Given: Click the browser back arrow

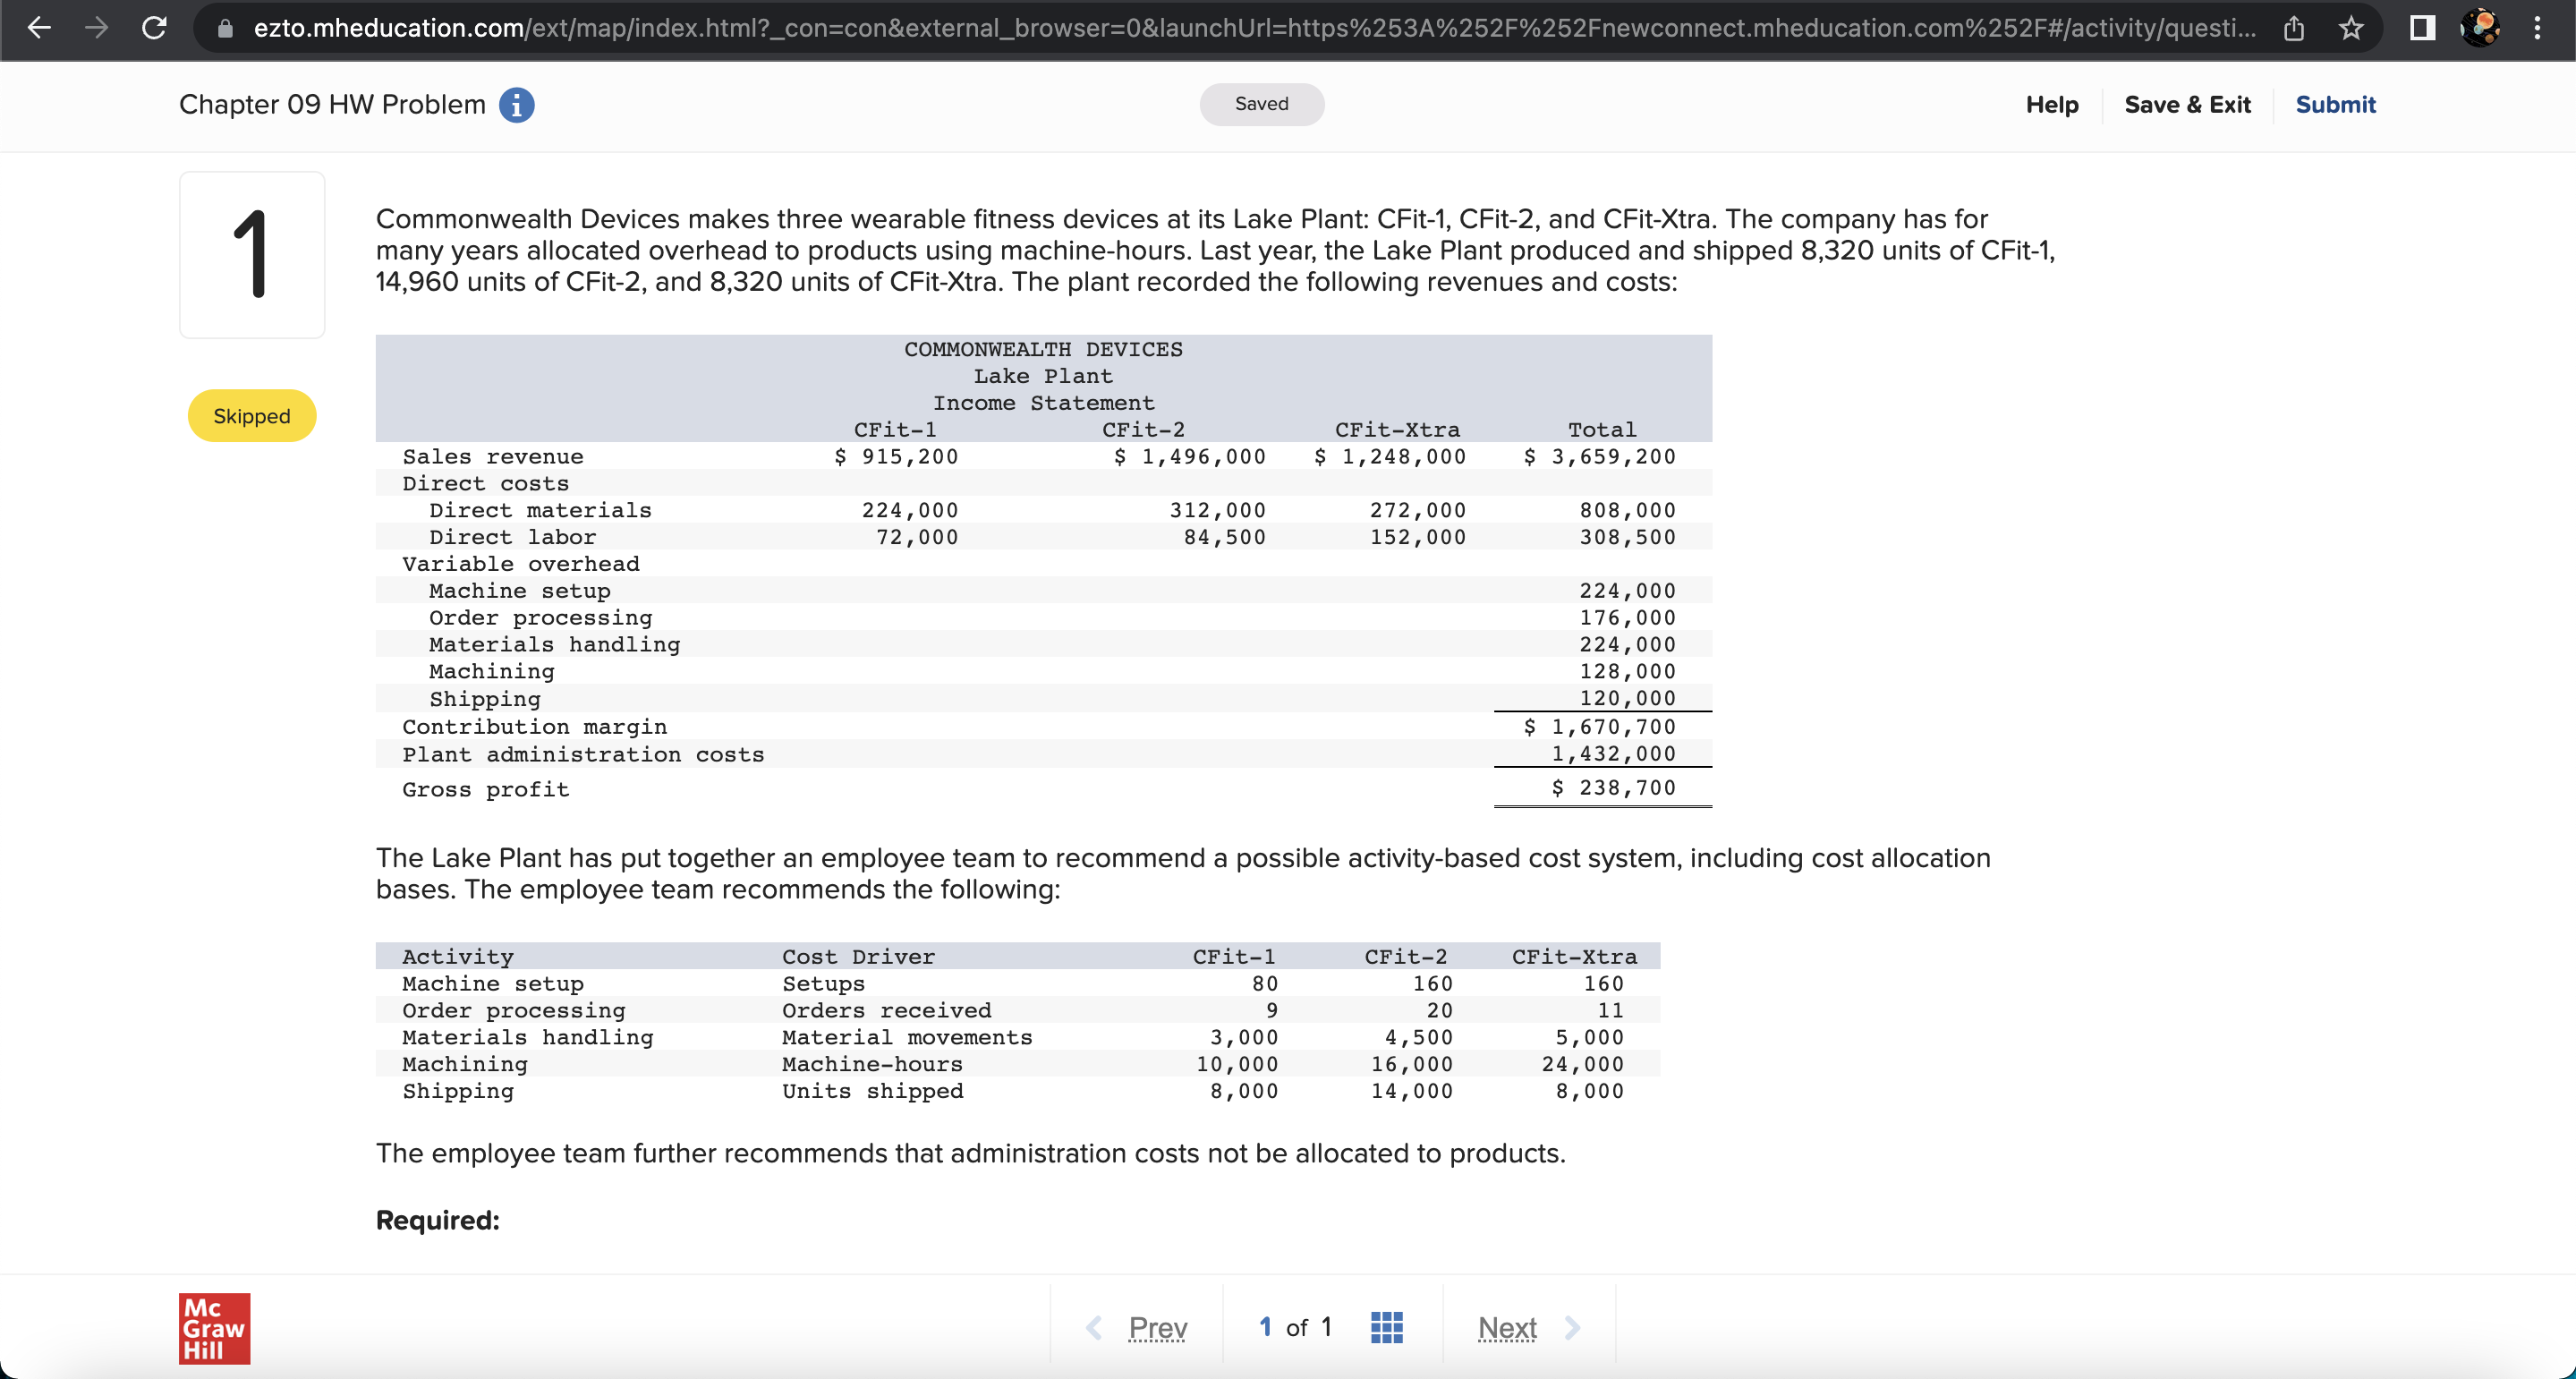Looking at the screenshot, I should [x=39, y=28].
